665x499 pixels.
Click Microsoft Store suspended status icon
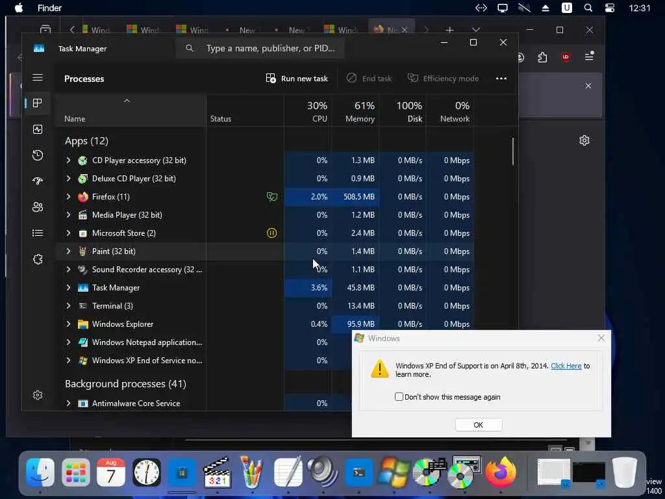(x=272, y=233)
